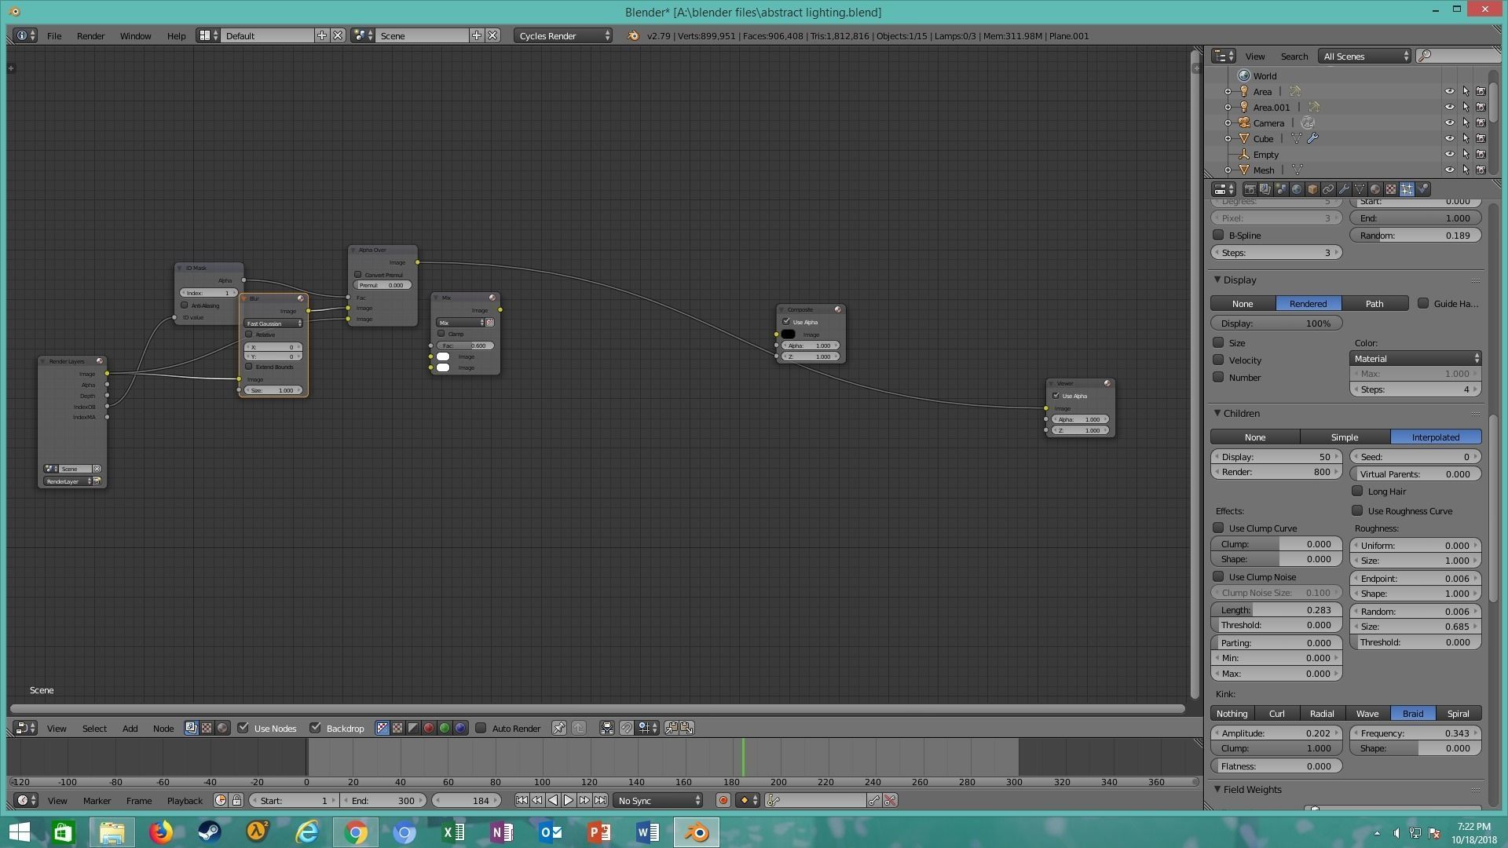
Task: Select the Curl kink type
Action: coord(1276,714)
